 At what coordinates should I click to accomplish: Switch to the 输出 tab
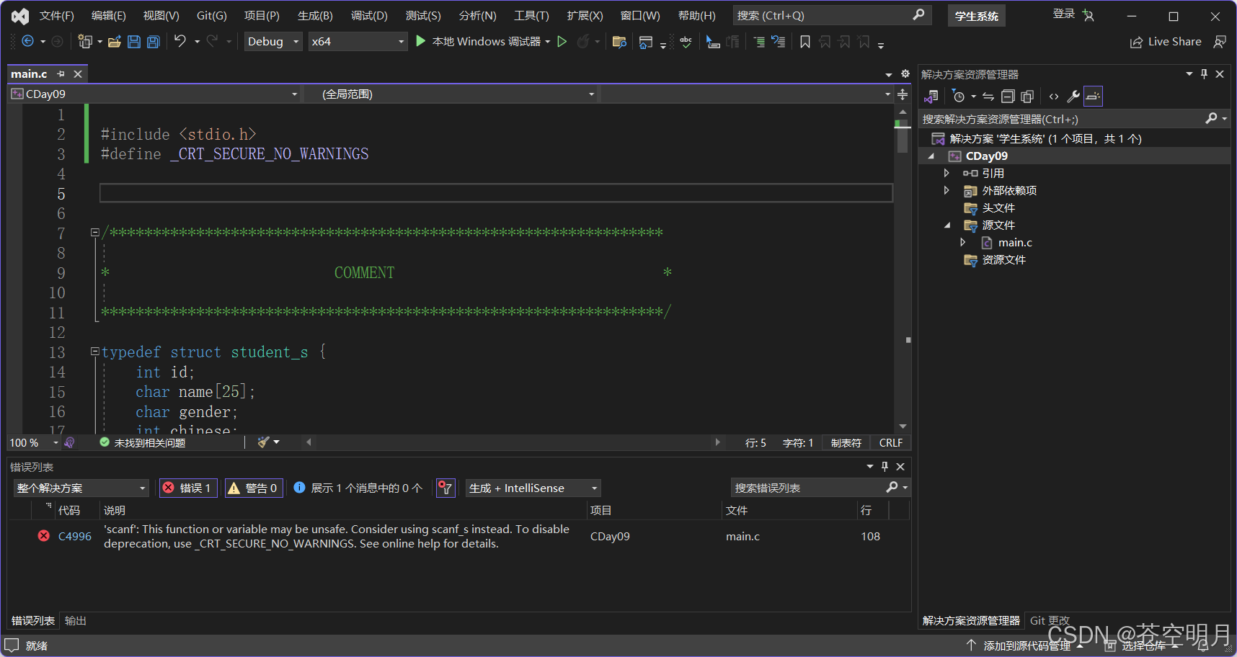tap(75, 620)
